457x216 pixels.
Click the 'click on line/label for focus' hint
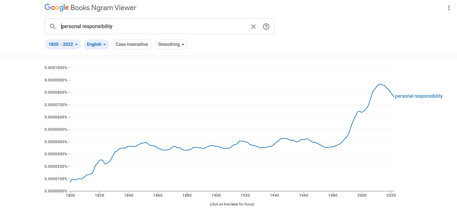(232, 204)
